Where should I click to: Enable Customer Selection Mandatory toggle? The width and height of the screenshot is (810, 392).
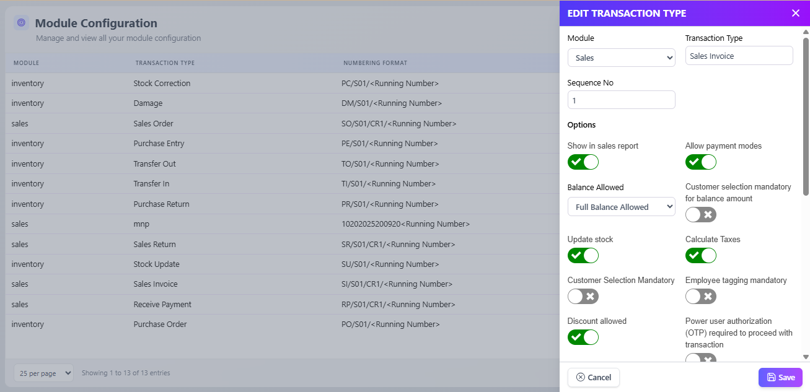tap(583, 297)
